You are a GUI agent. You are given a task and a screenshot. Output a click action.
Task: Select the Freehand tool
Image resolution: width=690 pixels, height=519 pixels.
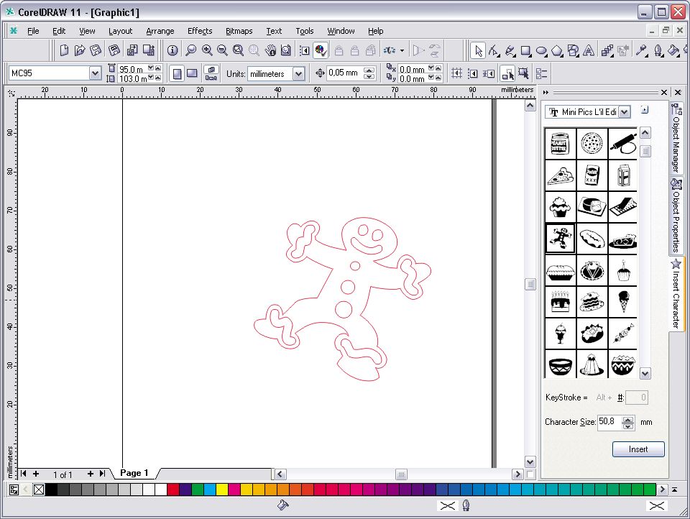click(510, 50)
